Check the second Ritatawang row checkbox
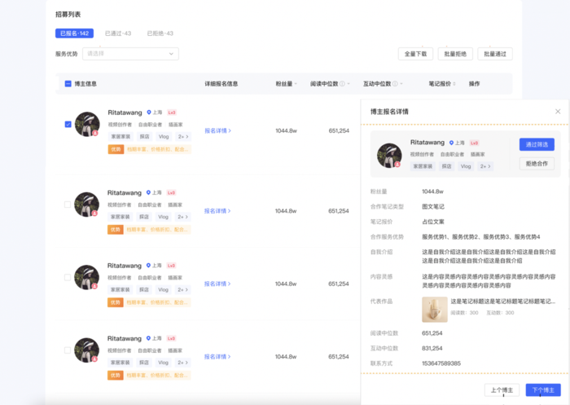 click(x=68, y=205)
